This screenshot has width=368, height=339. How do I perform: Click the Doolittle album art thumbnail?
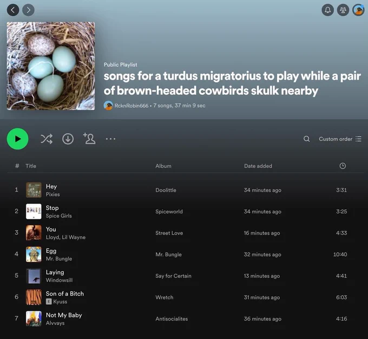(34, 190)
